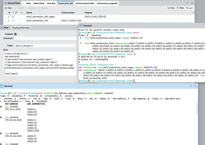Sort by the Regexp column header
Image resolution: width=205 pixels, height=145 pixels.
click(x=89, y=13)
